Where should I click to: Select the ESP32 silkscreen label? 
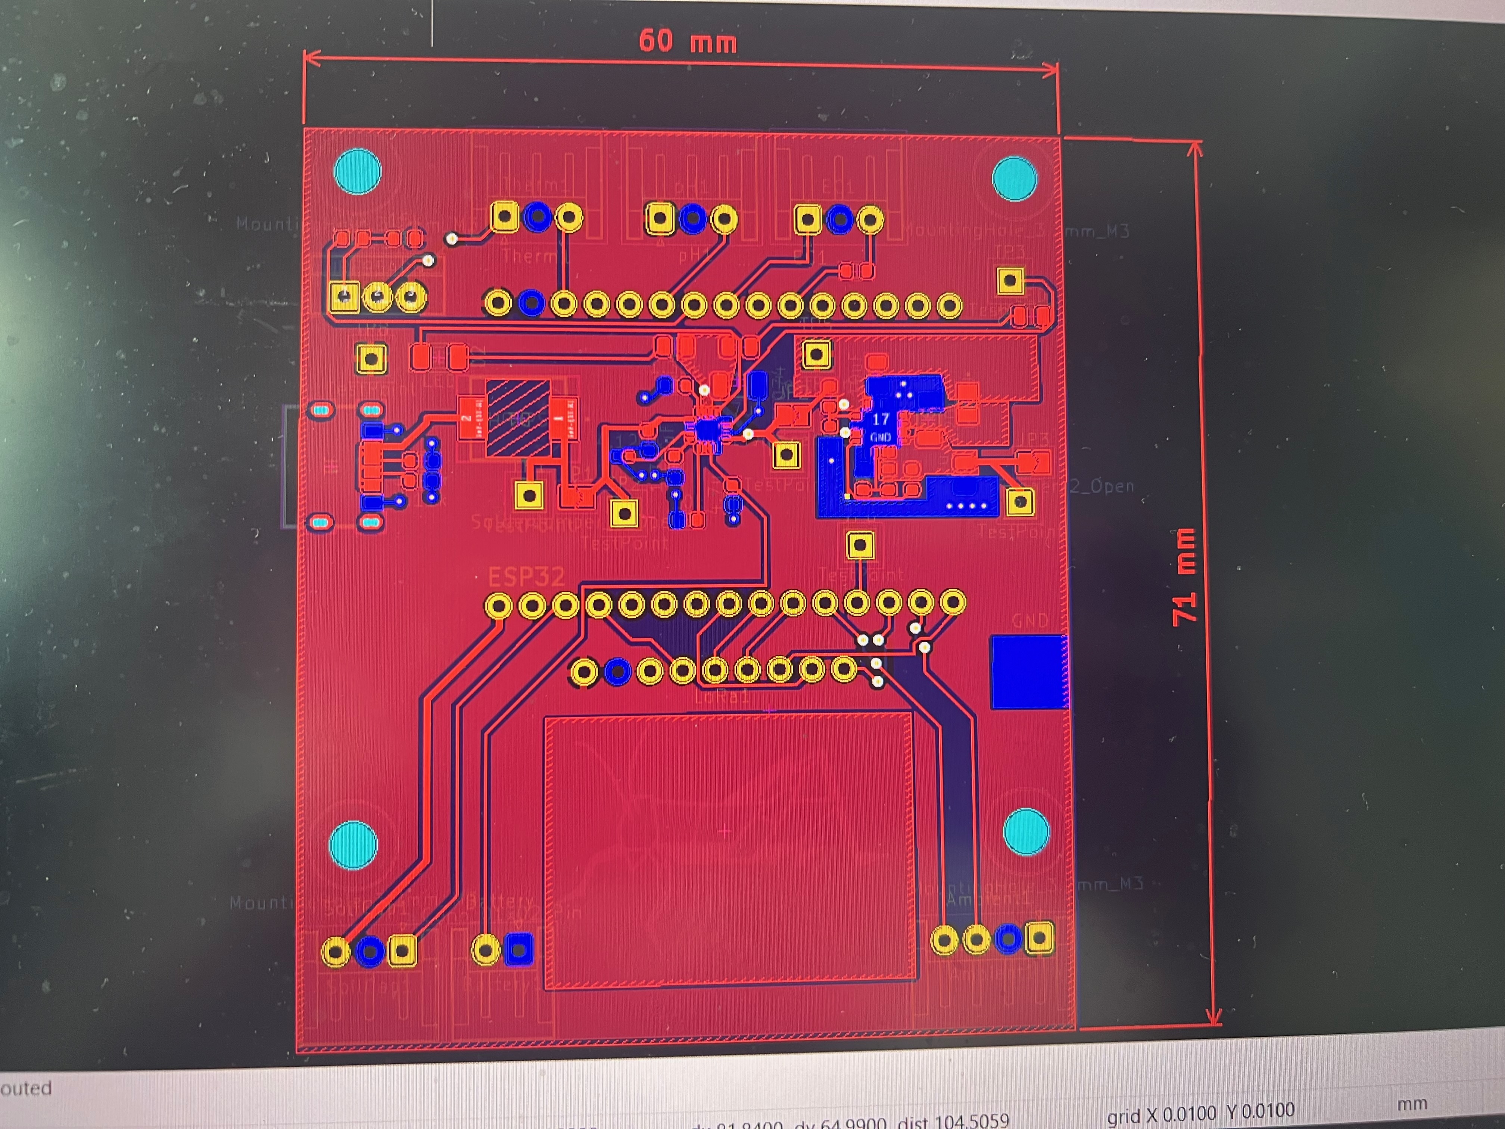[527, 577]
